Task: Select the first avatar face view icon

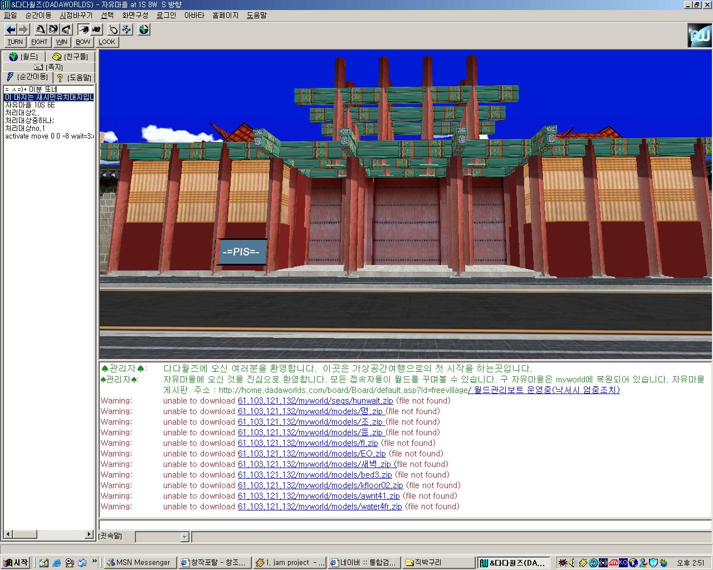Action: (x=41, y=29)
